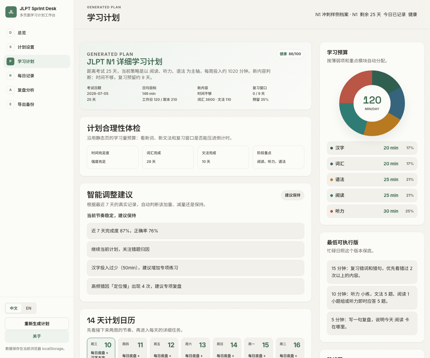Click header status 健康
This screenshot has height=358, width=430.
click(x=413, y=15)
